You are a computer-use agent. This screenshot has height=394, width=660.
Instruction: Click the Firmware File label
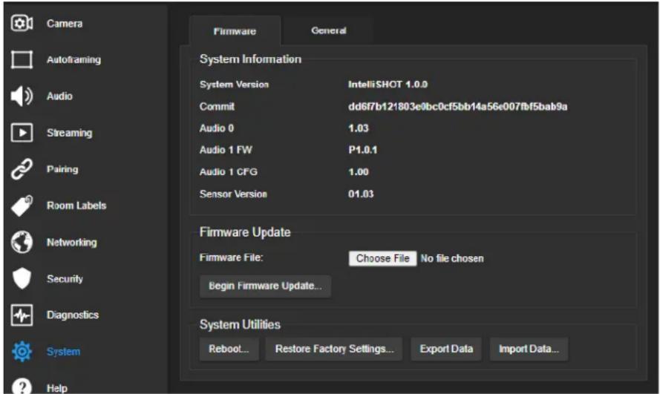[x=231, y=257]
